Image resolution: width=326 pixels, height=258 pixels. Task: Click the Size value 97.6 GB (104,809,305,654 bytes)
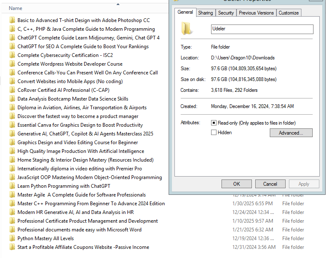pyautogui.click(x=244, y=69)
